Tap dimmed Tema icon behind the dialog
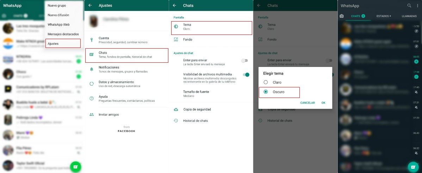 260,26
